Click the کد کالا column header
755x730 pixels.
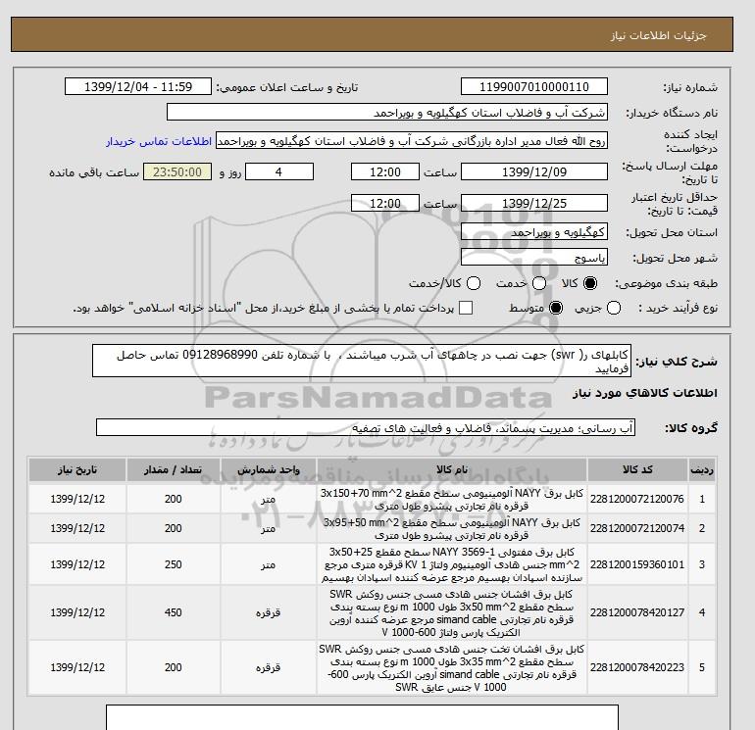637,469
